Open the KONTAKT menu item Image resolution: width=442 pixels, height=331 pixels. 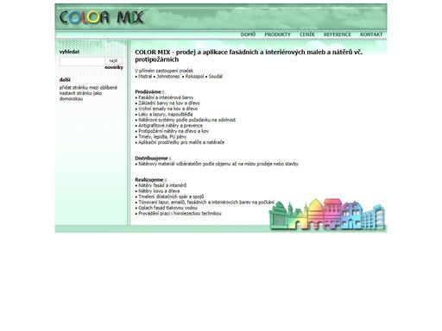point(371,34)
